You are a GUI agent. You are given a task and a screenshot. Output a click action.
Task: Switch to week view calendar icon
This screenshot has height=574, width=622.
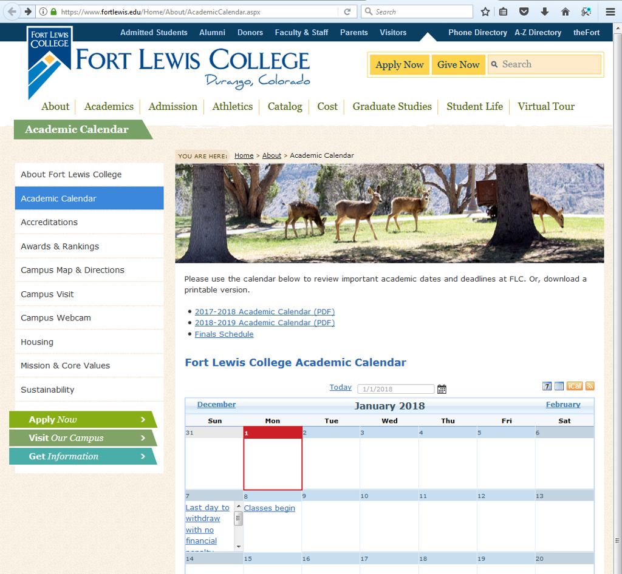click(547, 386)
